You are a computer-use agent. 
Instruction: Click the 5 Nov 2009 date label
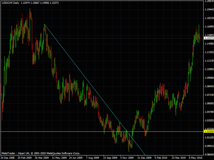(x=127, y=158)
